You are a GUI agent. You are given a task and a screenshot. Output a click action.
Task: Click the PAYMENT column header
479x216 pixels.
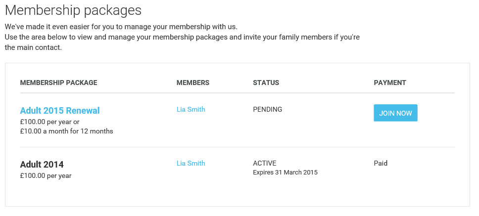click(x=389, y=83)
